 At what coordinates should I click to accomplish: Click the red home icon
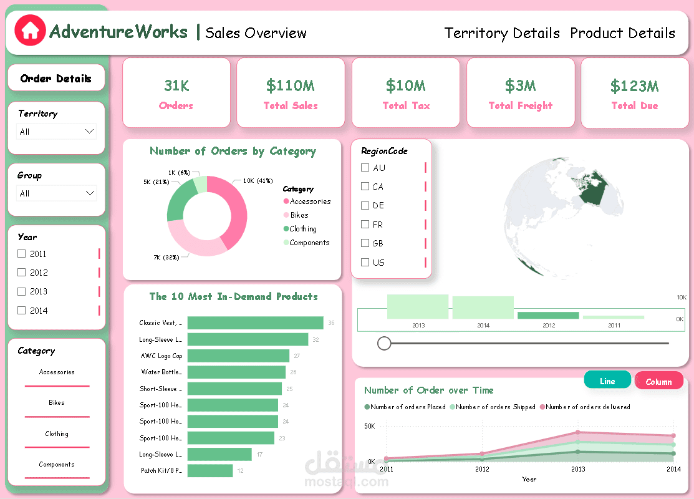point(30,31)
